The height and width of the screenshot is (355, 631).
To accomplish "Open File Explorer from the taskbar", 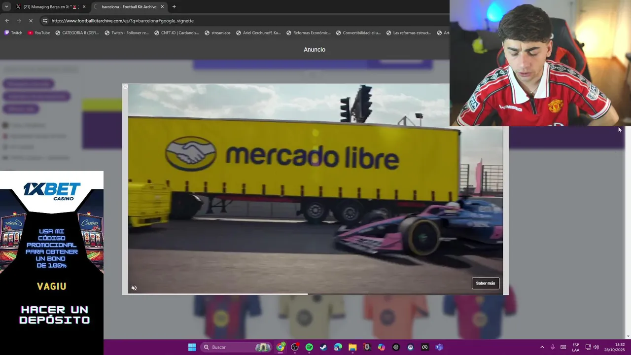I will pos(352,347).
